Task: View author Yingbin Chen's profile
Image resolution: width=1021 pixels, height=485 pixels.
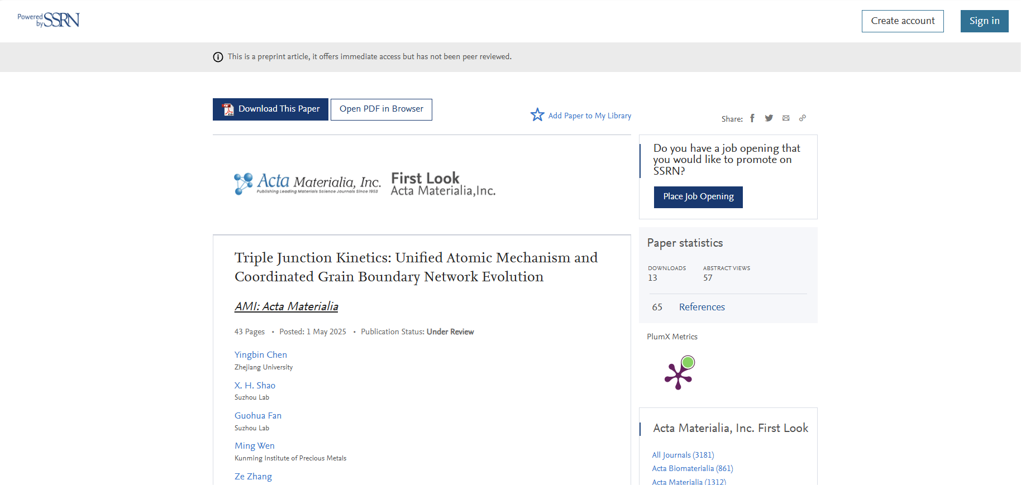Action: tap(261, 355)
